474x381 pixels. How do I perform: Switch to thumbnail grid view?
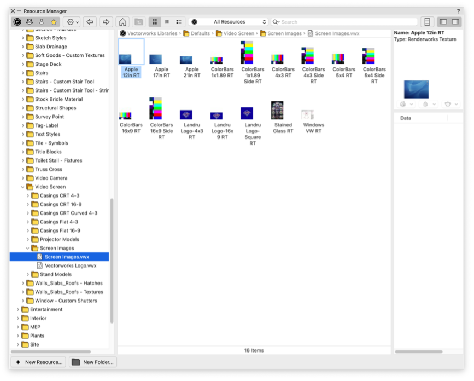click(155, 22)
